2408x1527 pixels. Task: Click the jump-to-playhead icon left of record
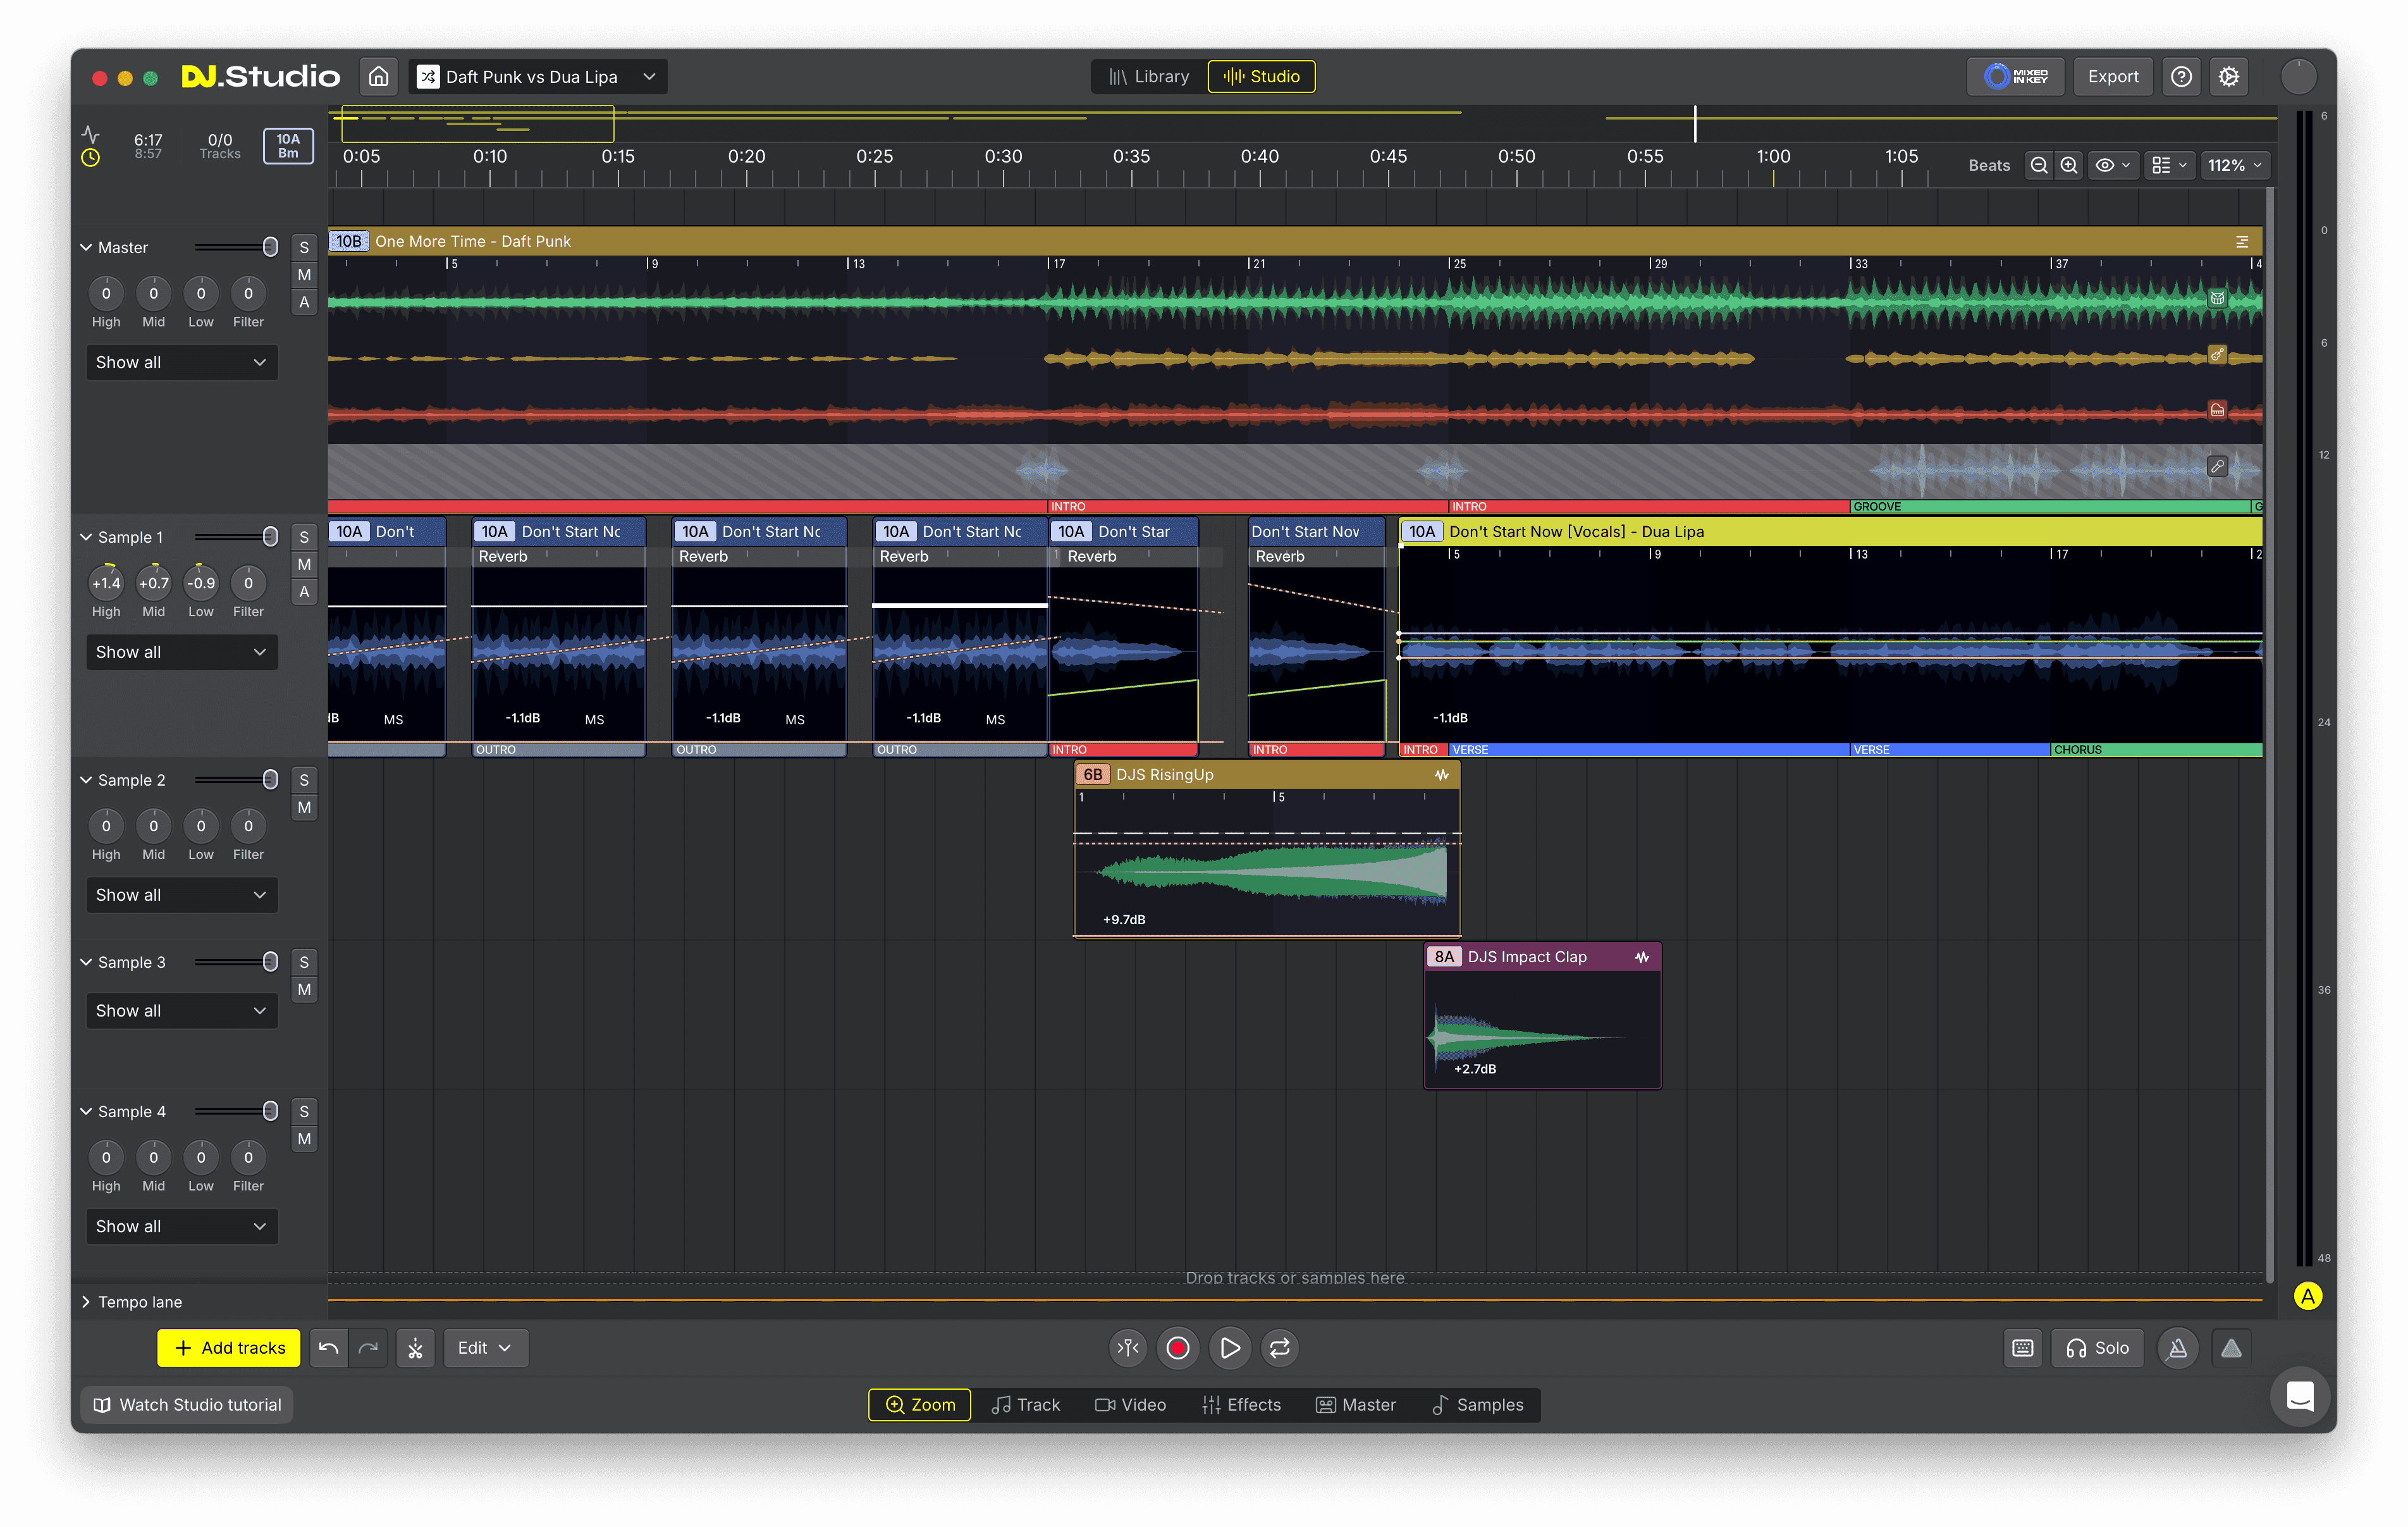point(1128,1348)
